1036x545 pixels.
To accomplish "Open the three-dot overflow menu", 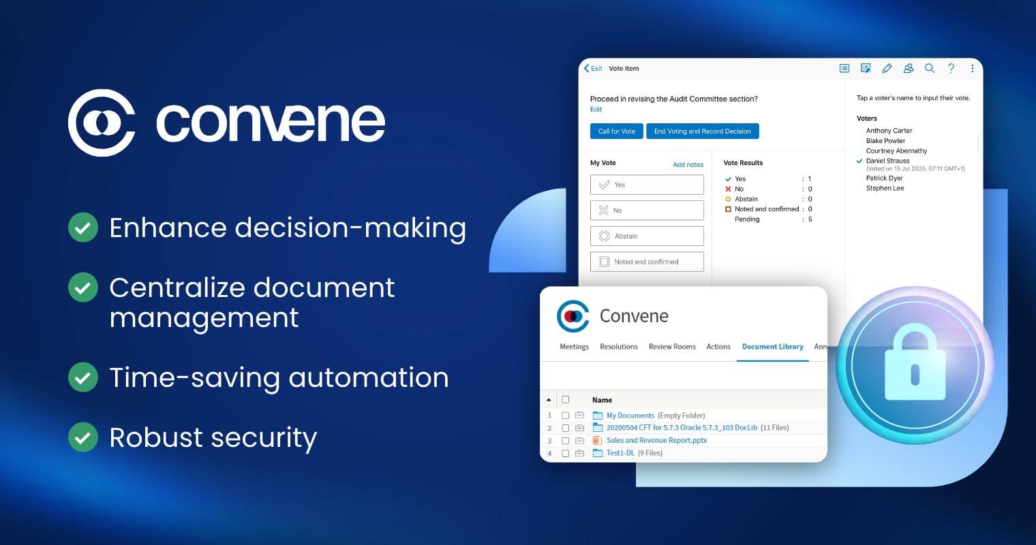I will click(973, 68).
